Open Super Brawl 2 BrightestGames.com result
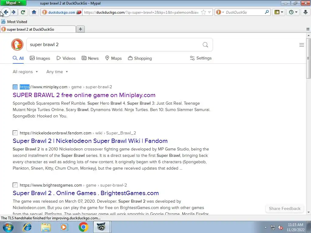Image resolution: width=311 pixels, height=233 pixels. tap(86, 193)
